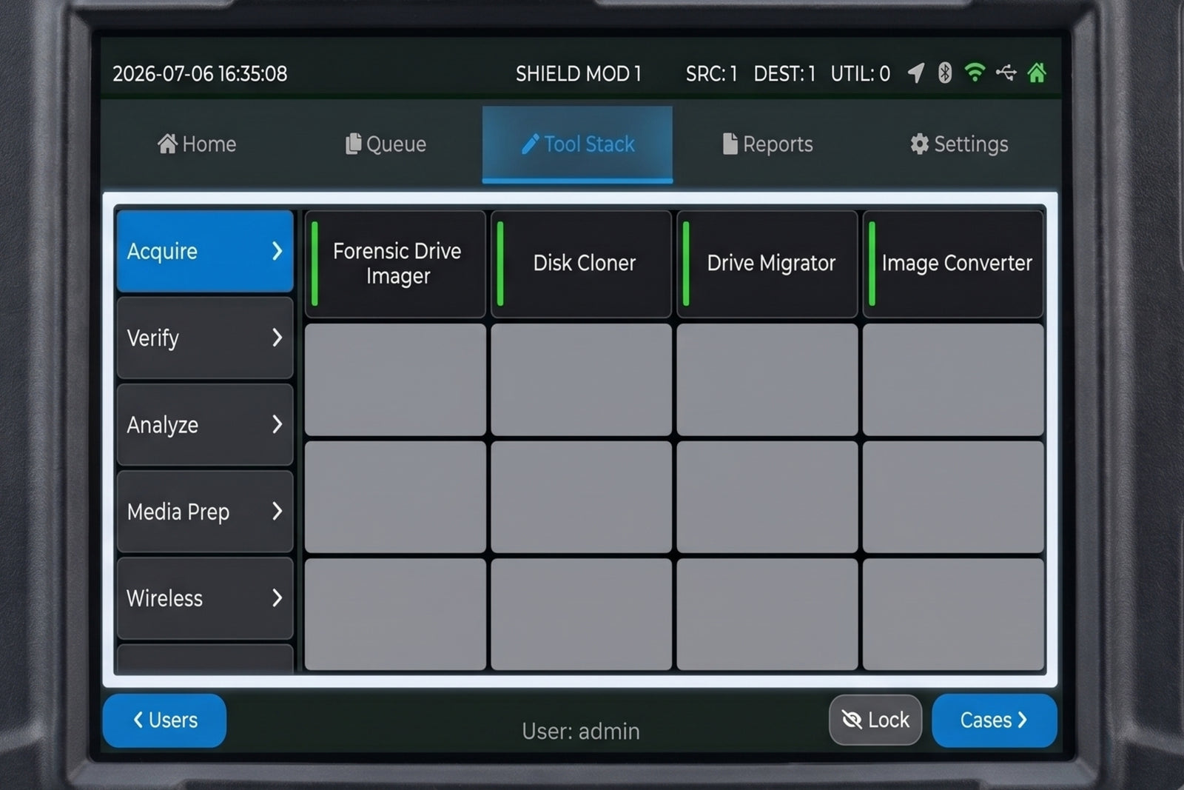
Task: Click the Wi-Fi signal status icon
Action: tap(975, 73)
